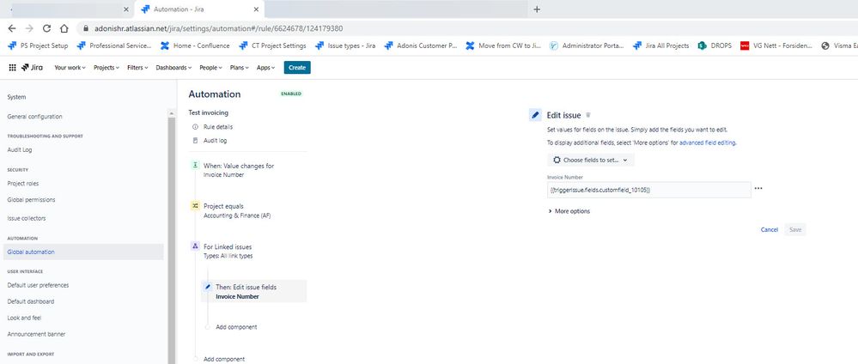Screen dimensions: 858x364
Task: Click the browser forward arrow
Action: pos(29,28)
